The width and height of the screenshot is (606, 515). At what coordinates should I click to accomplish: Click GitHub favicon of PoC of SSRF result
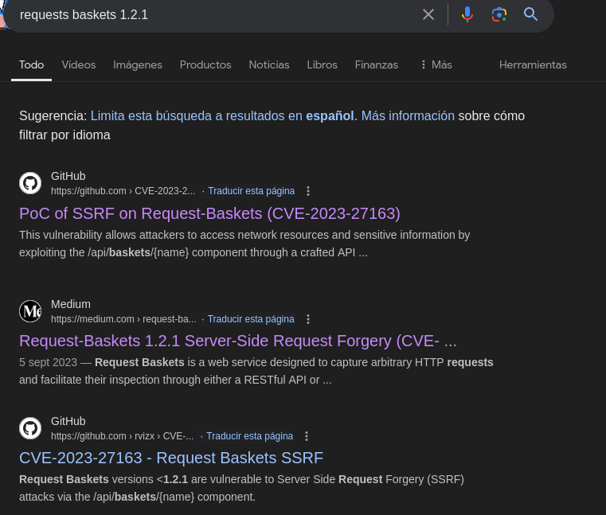pyautogui.click(x=30, y=183)
